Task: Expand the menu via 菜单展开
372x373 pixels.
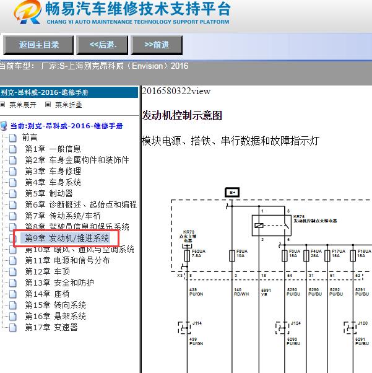Action: click(x=23, y=105)
